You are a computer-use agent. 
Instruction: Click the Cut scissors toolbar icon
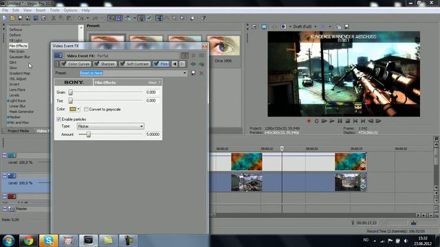coord(54,19)
